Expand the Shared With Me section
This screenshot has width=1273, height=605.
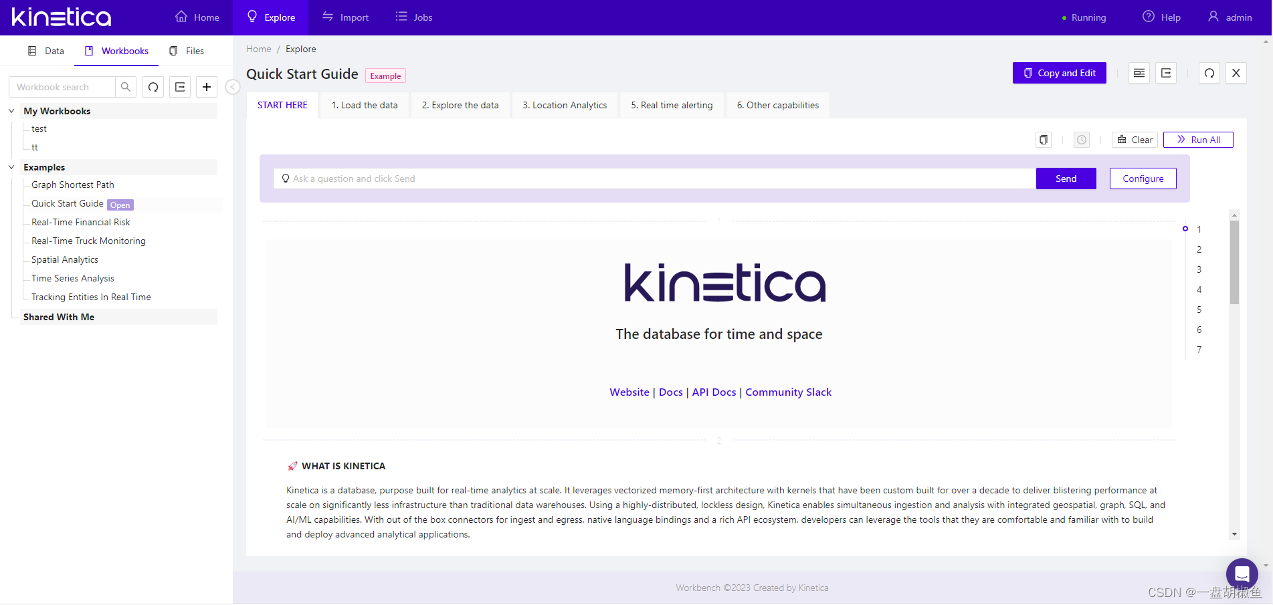58,316
